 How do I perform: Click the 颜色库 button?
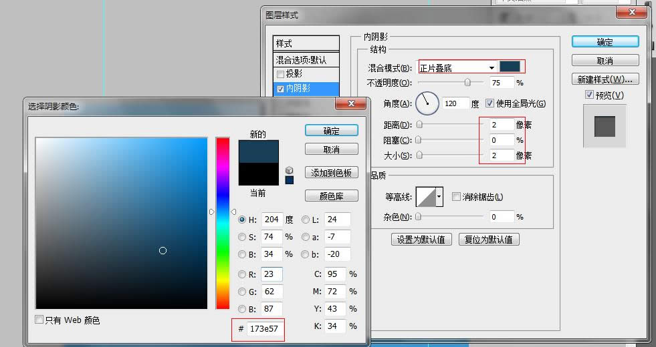(332, 196)
